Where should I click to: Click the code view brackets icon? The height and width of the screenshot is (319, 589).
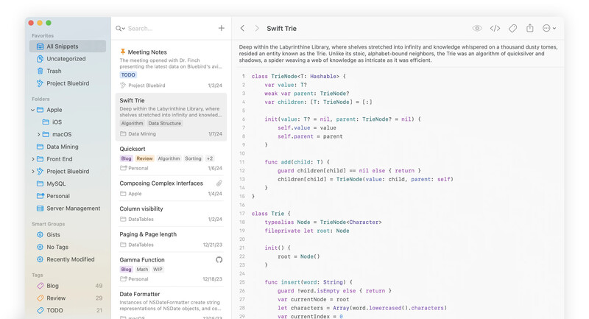[495, 29]
